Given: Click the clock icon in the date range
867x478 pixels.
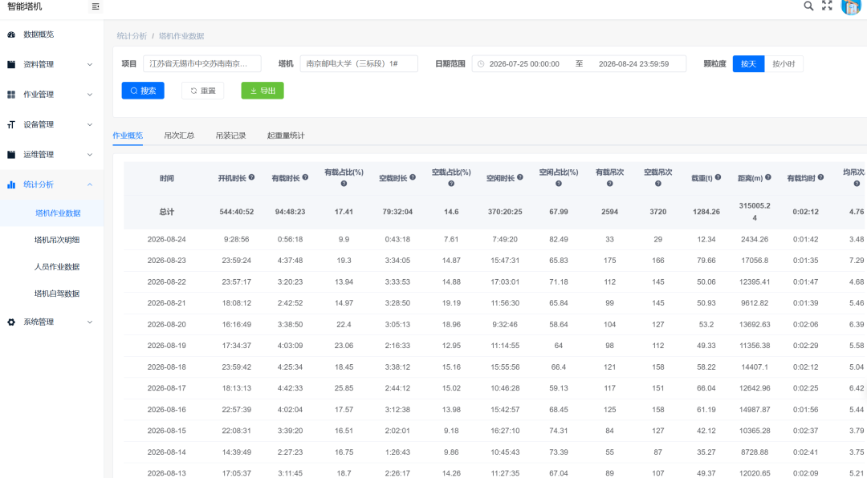Looking at the screenshot, I should click(481, 64).
